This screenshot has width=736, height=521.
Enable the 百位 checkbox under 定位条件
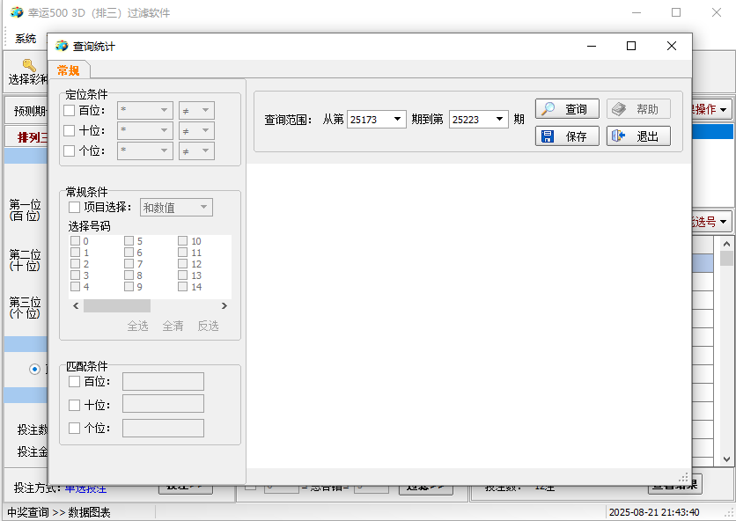(70, 111)
